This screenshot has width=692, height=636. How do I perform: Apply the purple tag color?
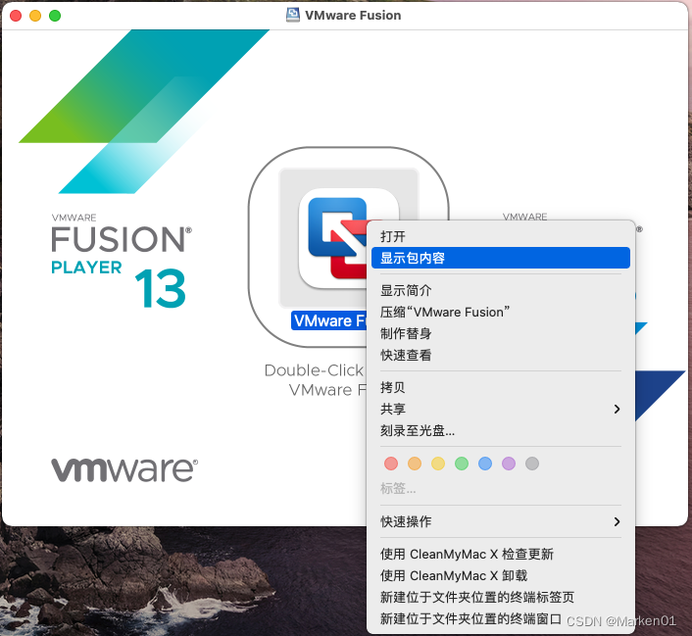[509, 464]
